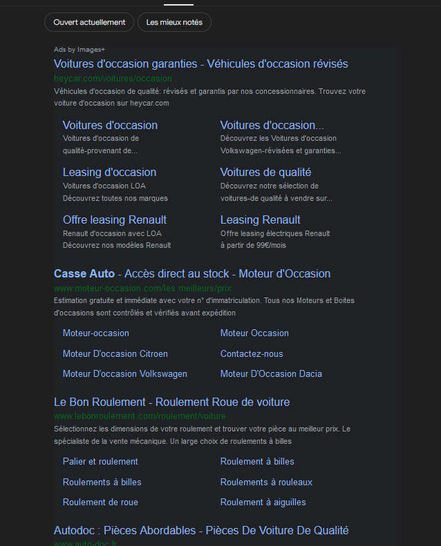This screenshot has width=441, height=546.
Task: Open the "Le Bon Roulement" ad headline
Action: (171, 402)
